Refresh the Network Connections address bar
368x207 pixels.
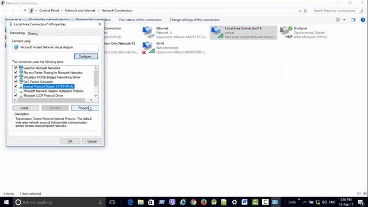point(305,11)
